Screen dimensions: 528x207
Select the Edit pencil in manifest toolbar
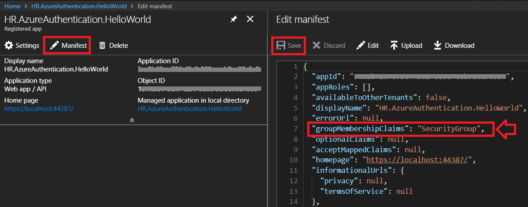[368, 45]
